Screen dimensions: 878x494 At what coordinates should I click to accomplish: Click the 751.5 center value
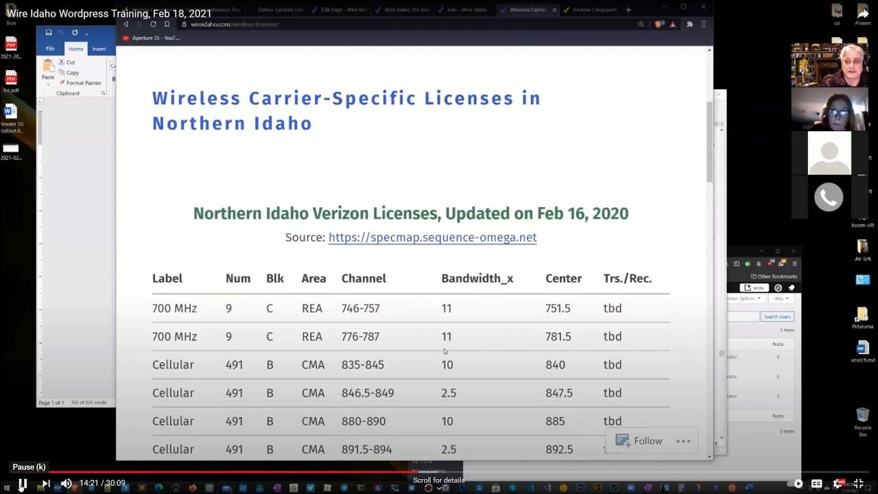[x=558, y=308]
